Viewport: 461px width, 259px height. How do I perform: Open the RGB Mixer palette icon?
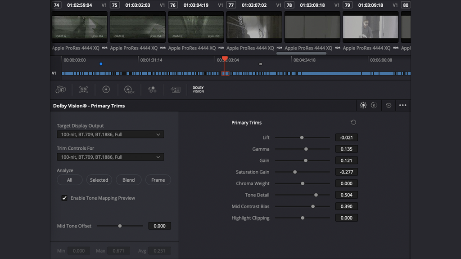[x=152, y=89]
